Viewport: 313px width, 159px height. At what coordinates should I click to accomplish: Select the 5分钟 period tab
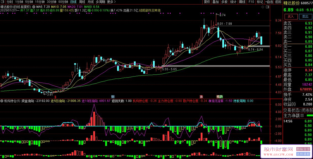tap(29, 2)
